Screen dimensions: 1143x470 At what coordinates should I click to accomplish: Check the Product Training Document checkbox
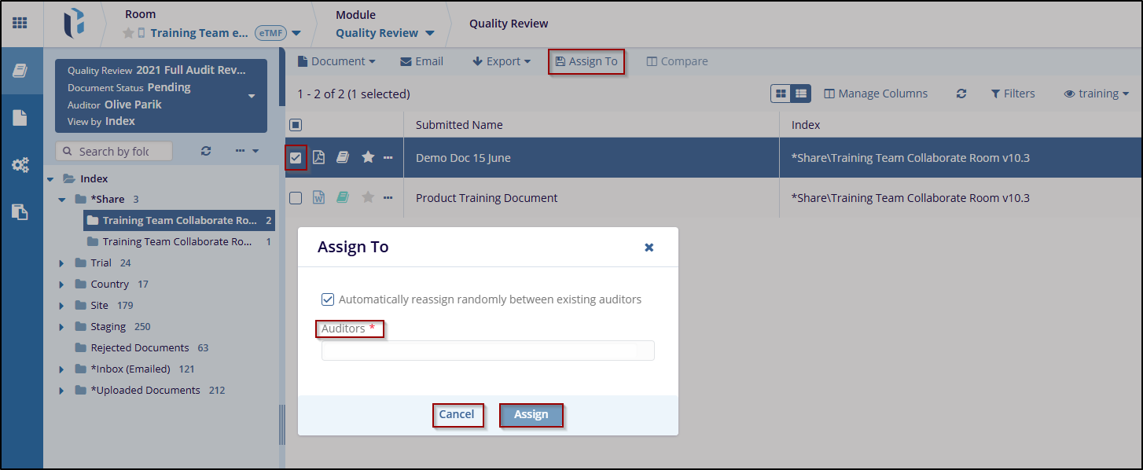(x=296, y=198)
